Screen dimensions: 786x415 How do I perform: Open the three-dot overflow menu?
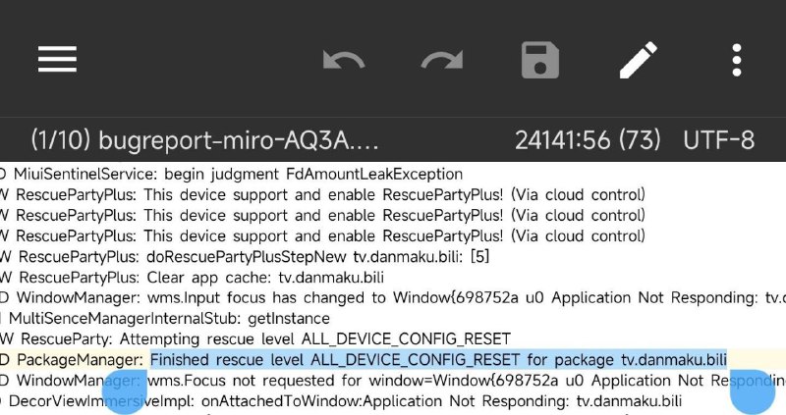point(736,60)
